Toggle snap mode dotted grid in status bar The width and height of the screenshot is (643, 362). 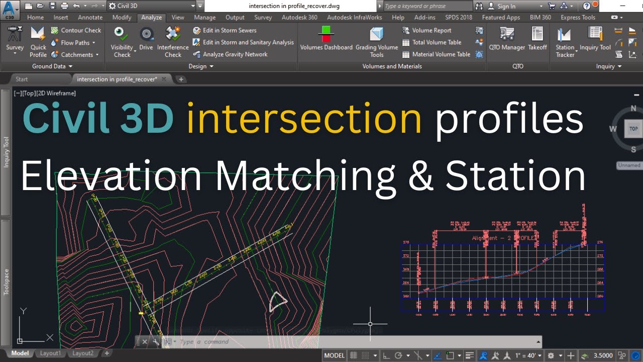coord(365,355)
